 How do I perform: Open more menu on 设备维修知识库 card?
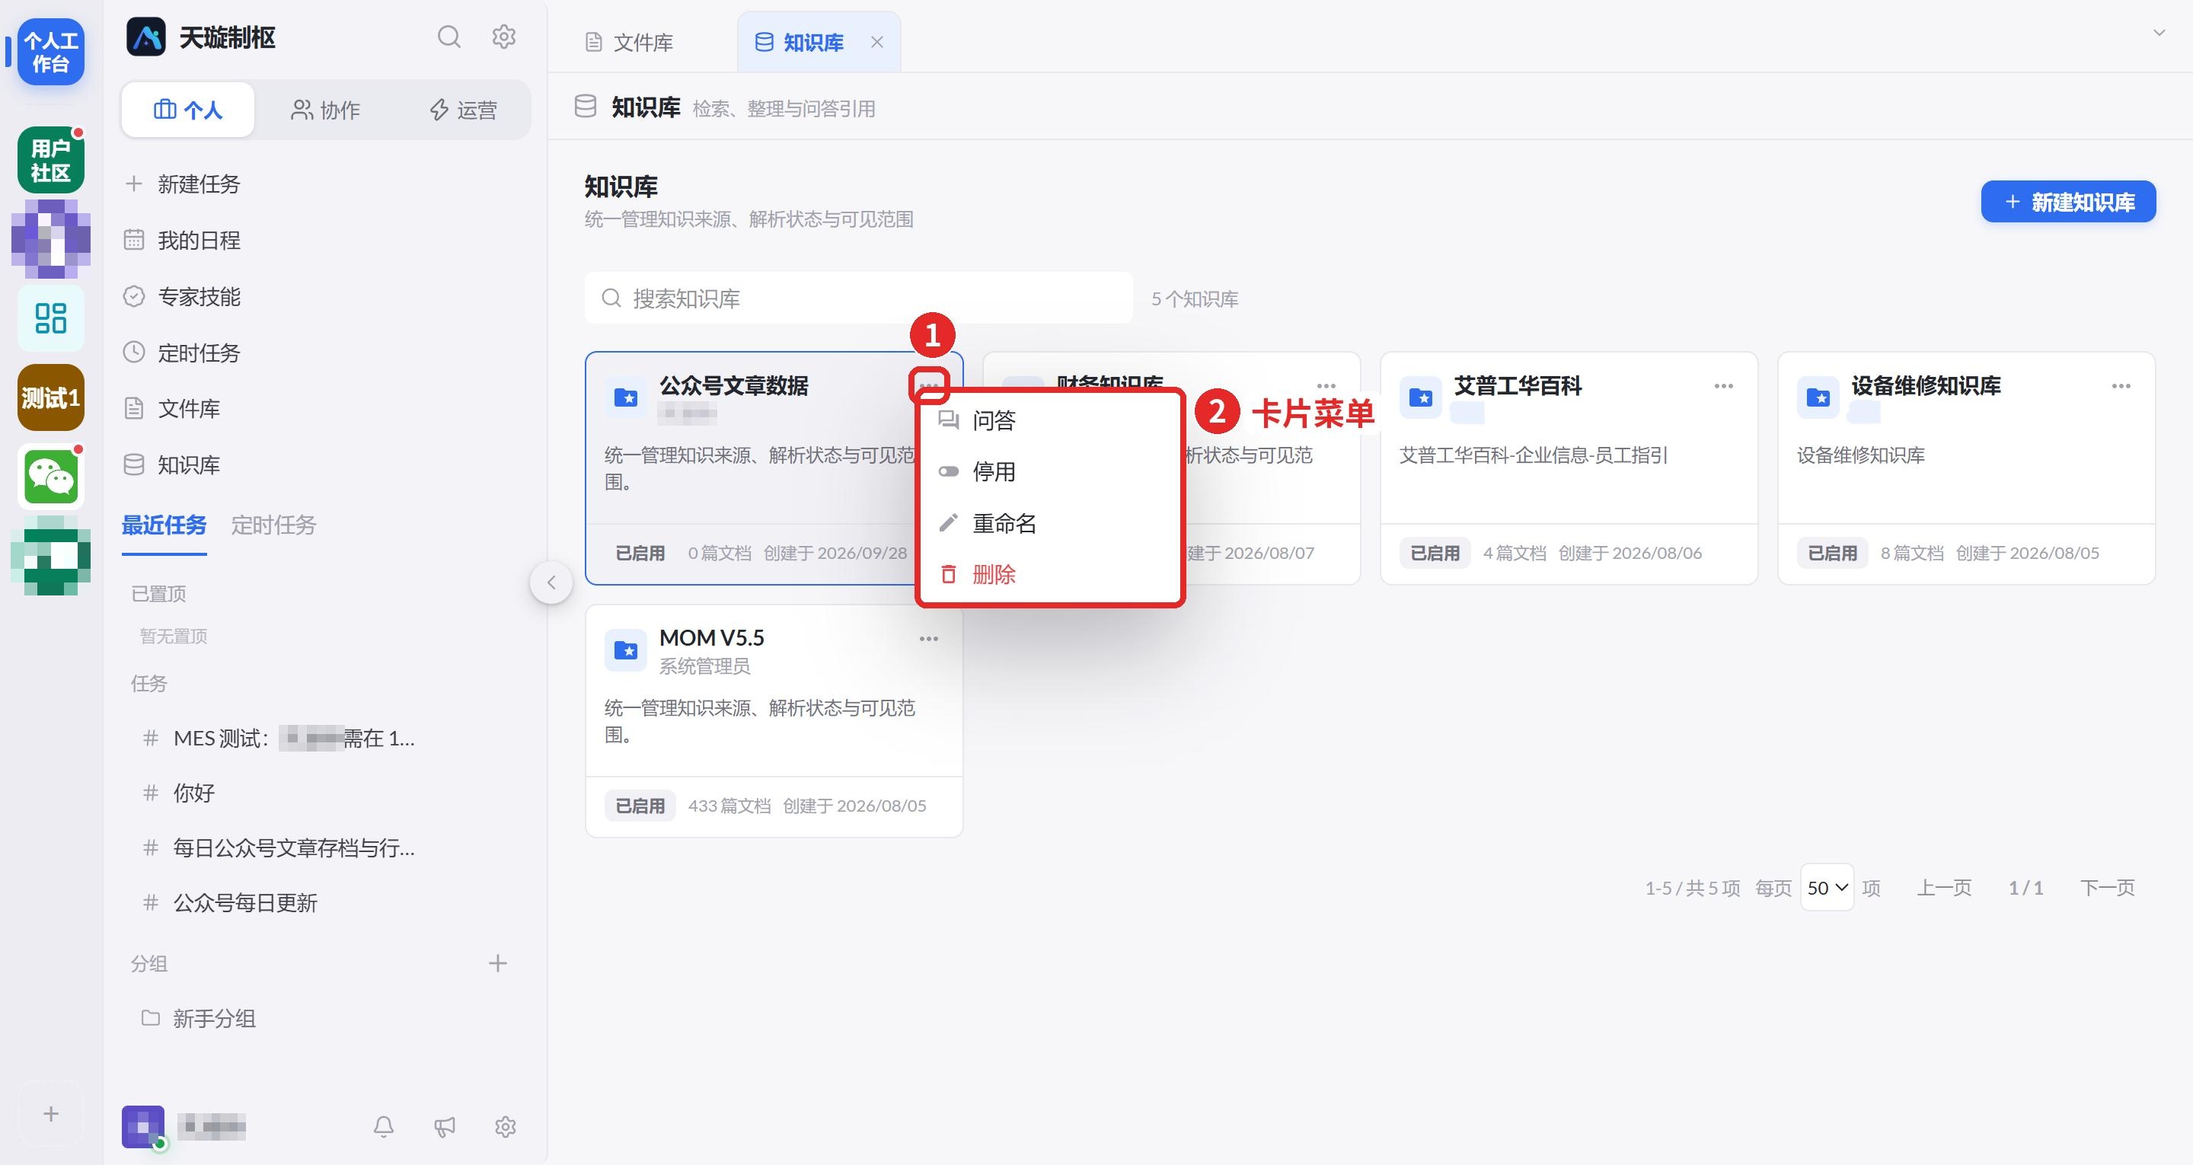coord(2121,386)
